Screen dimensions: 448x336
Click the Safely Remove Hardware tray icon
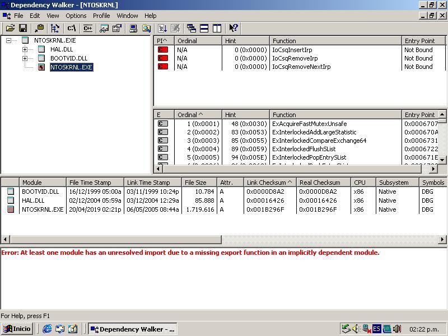346,329
